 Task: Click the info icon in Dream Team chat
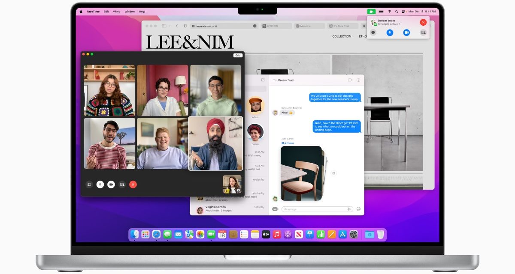coord(358,80)
